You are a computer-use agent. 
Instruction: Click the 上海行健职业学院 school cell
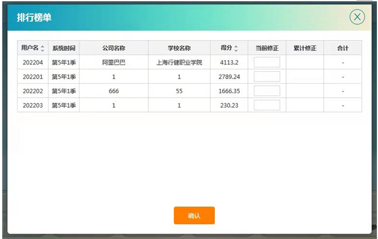(179, 62)
